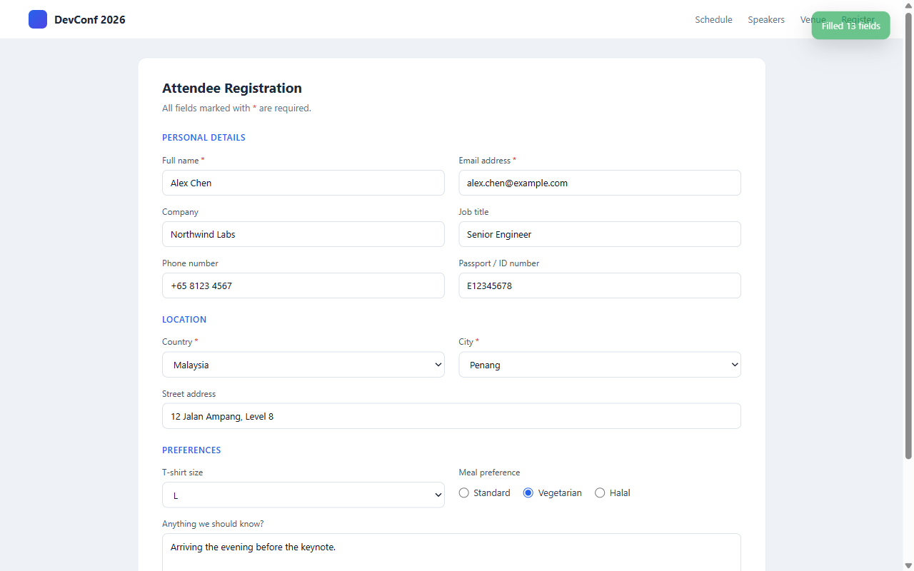Click the Full name input field
This screenshot has height=571, width=914.
click(x=303, y=183)
